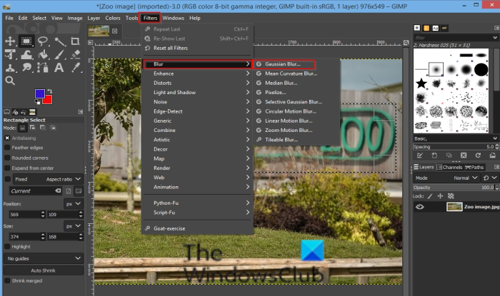Screen dimensions: 500x296
Task: Expand the Enhance submenu
Action: (197, 73)
